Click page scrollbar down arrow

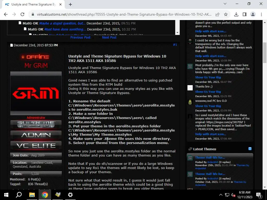[x=265, y=187]
